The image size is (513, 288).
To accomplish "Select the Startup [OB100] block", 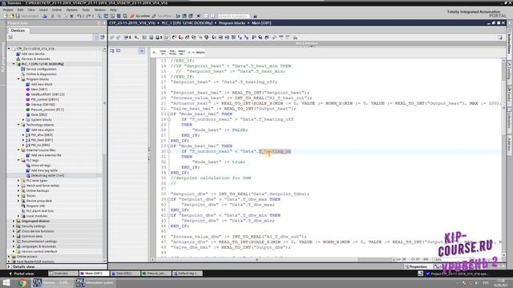I will click(x=42, y=105).
